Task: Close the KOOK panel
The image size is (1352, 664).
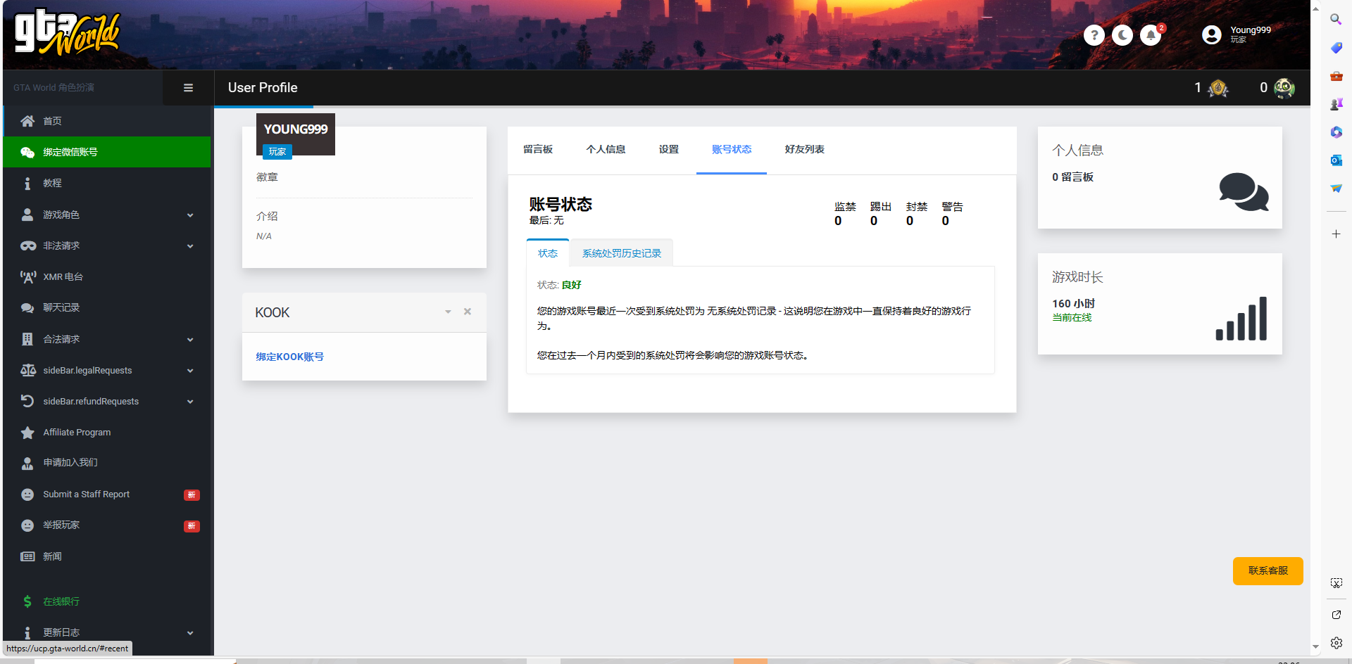Action: [468, 312]
